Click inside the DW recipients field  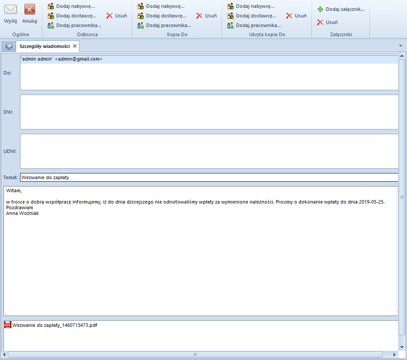coord(209,112)
